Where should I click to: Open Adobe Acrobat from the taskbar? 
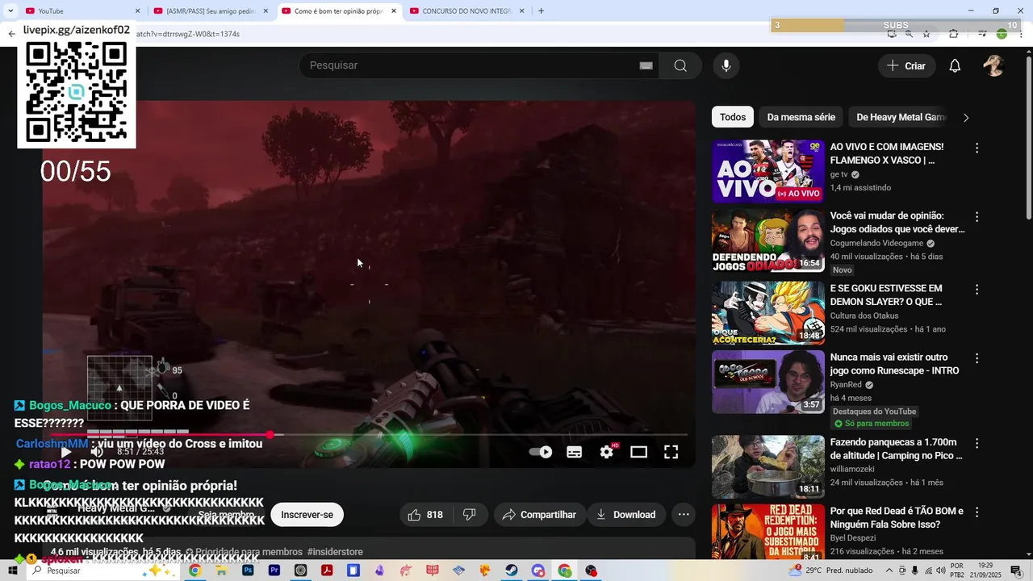coord(327,571)
